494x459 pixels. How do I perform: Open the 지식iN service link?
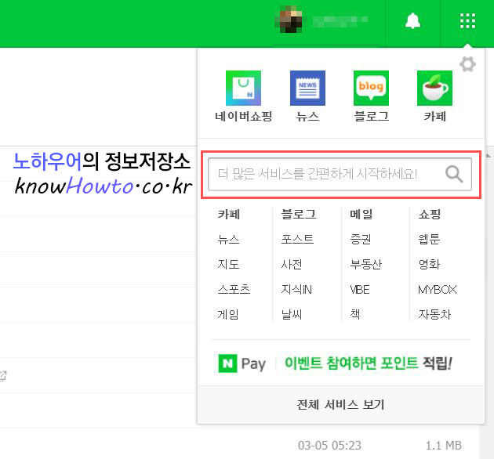pos(296,289)
